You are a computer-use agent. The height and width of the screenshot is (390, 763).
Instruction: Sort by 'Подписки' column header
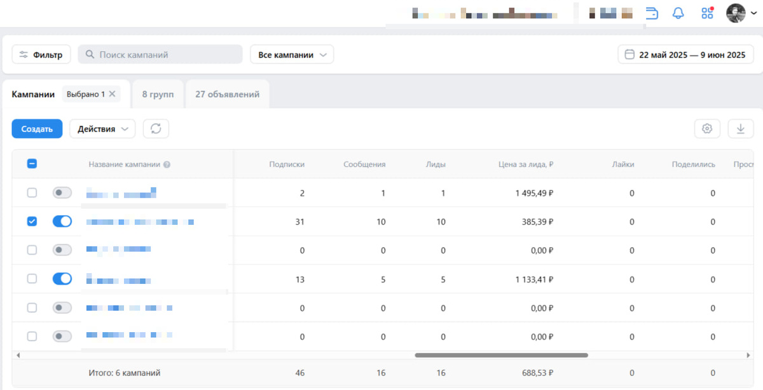point(287,165)
